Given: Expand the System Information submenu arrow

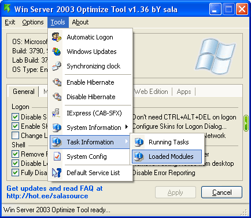Looking at the screenshot, I should (127, 127).
